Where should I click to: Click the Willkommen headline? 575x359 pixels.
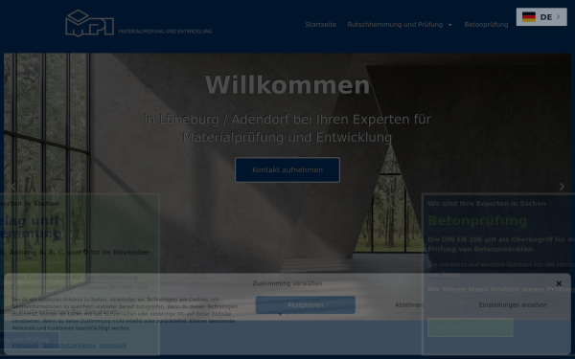[x=287, y=85]
